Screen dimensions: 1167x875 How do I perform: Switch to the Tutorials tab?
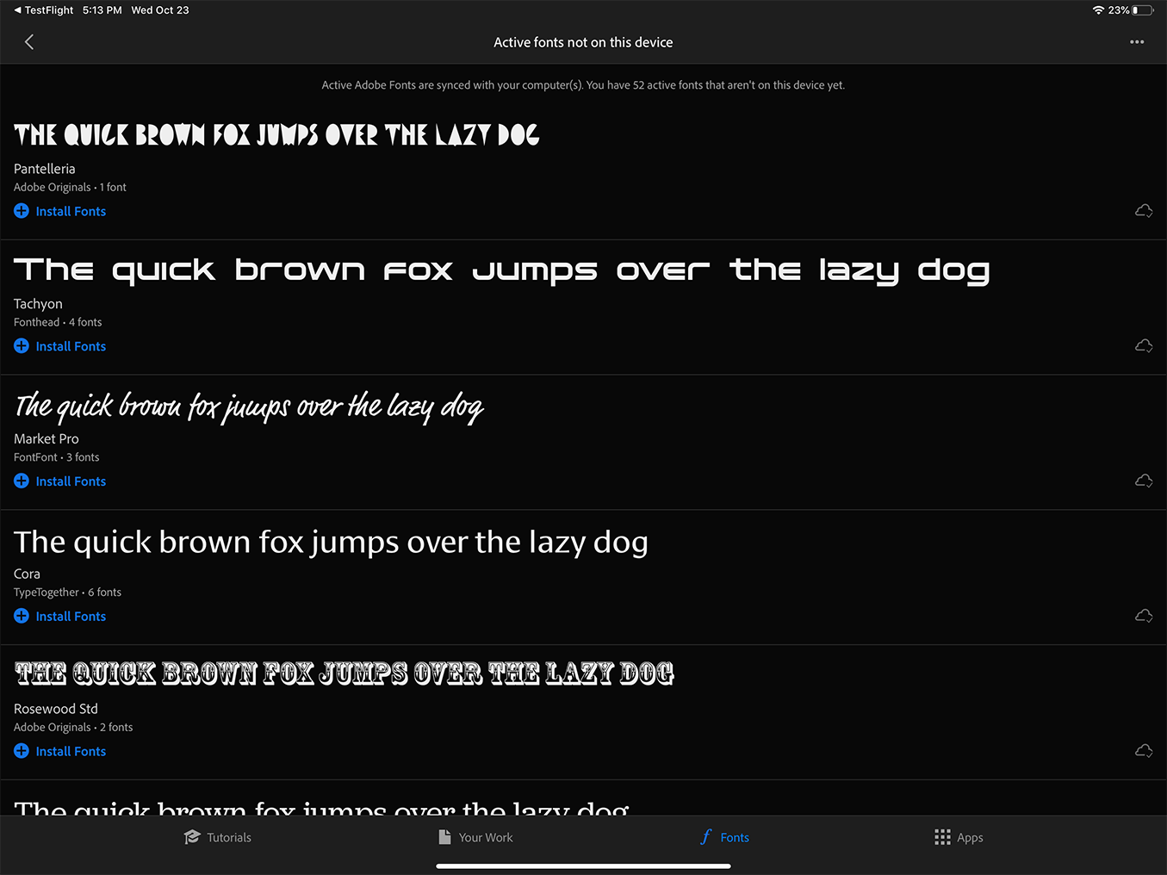pyautogui.click(x=218, y=837)
